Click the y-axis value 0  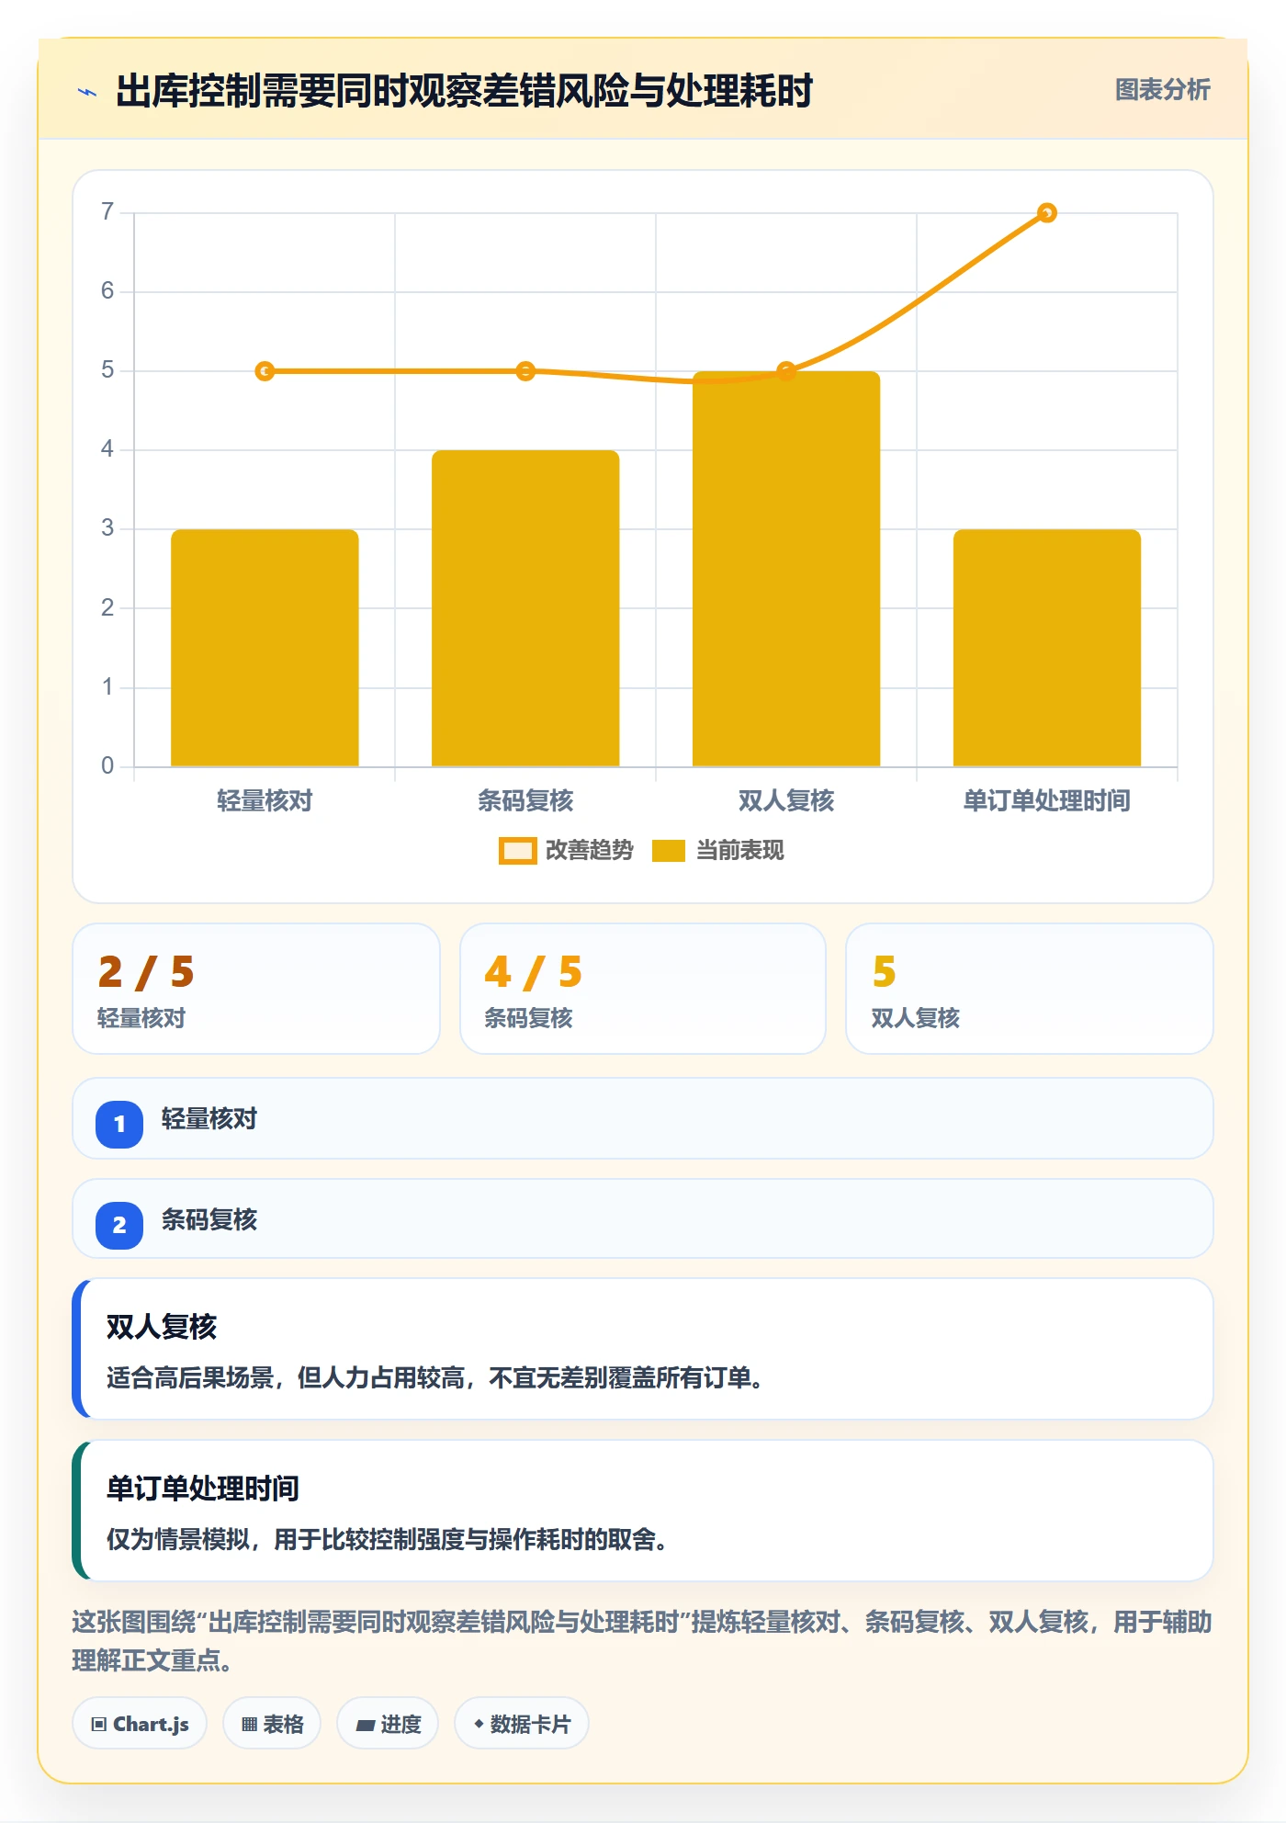(x=107, y=766)
